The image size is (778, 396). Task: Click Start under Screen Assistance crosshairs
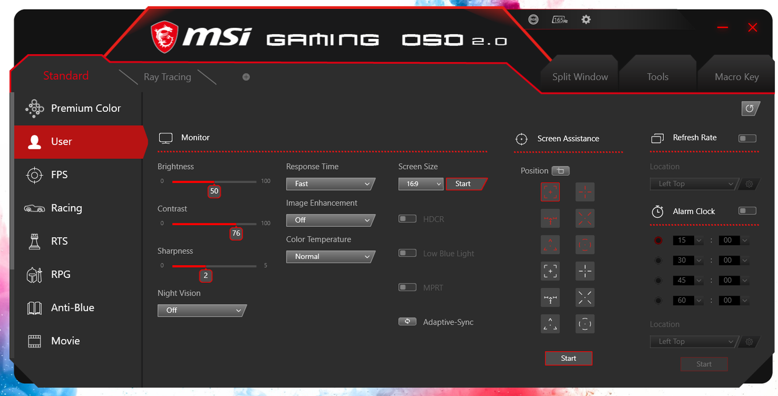(x=568, y=358)
